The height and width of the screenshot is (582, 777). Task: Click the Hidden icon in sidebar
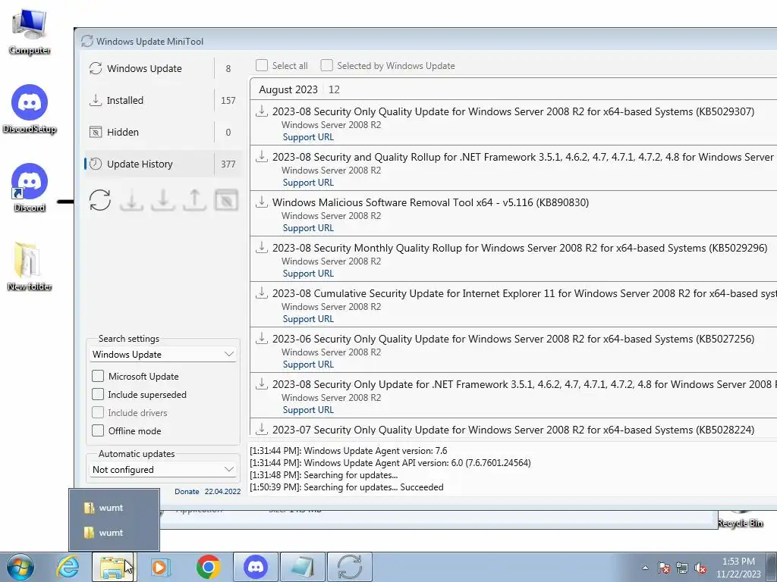click(x=96, y=132)
